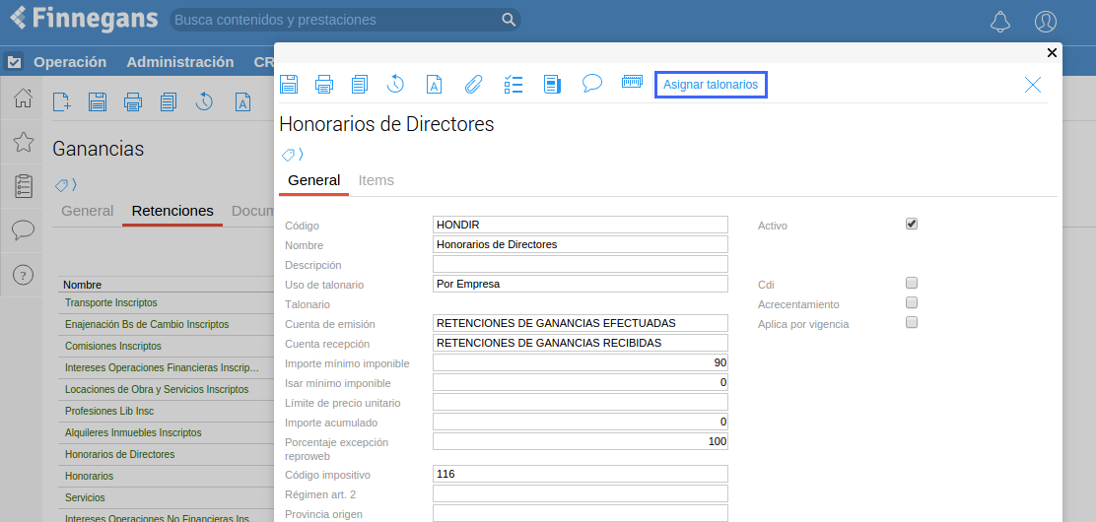Click the Asignar talonarios button
This screenshot has width=1096, height=522.
[711, 85]
